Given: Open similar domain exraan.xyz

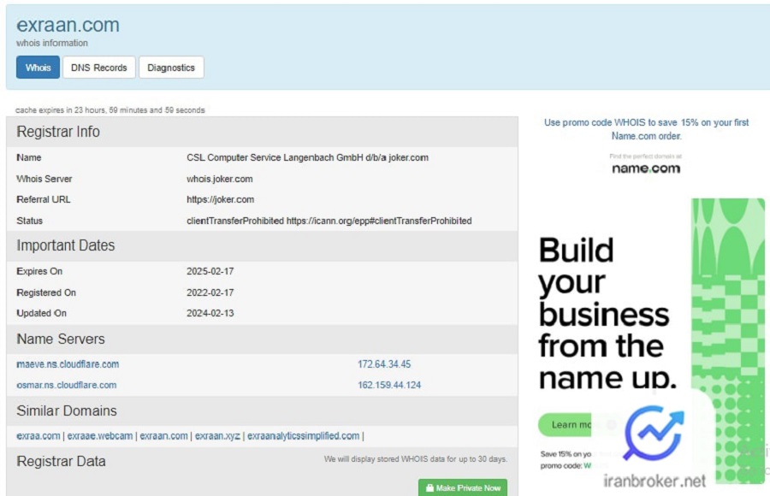Looking at the screenshot, I should coord(217,436).
